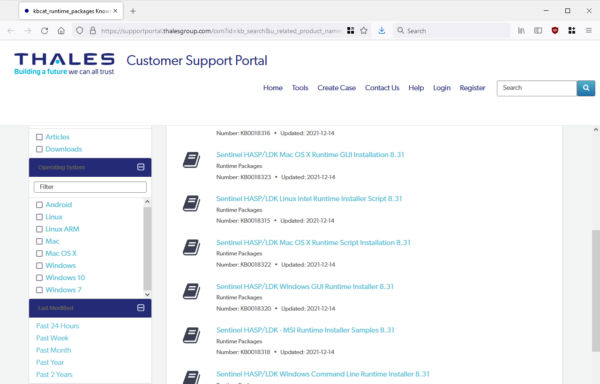Click the portal Search input field
The height and width of the screenshot is (384, 600).
pos(537,88)
